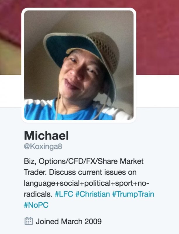Click bio line "Trader. Discuss current issues on"
Image resolution: width=179 pixels, height=234 pixels.
pos(80,172)
